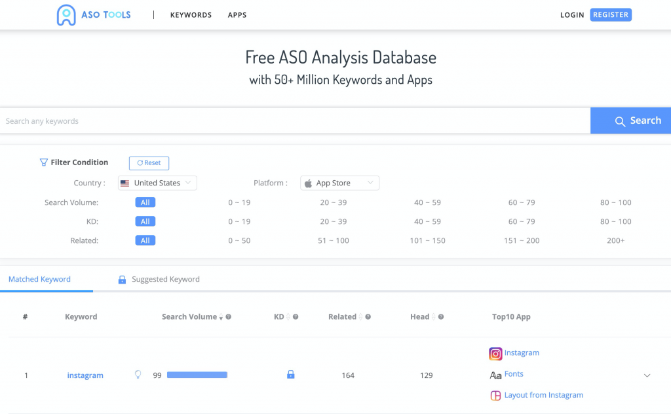Open the Keywords menu item
Image resolution: width=671 pixels, height=414 pixels.
(191, 15)
